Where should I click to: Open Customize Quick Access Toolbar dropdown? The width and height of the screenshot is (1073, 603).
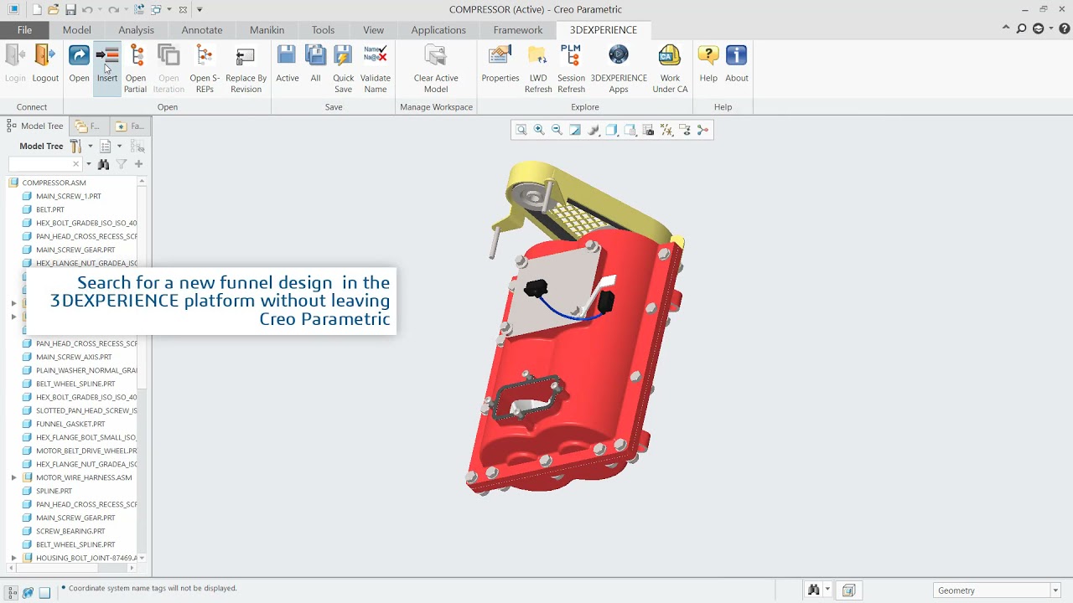[200, 10]
